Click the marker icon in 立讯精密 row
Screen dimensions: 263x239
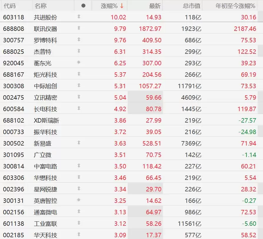click(79, 97)
